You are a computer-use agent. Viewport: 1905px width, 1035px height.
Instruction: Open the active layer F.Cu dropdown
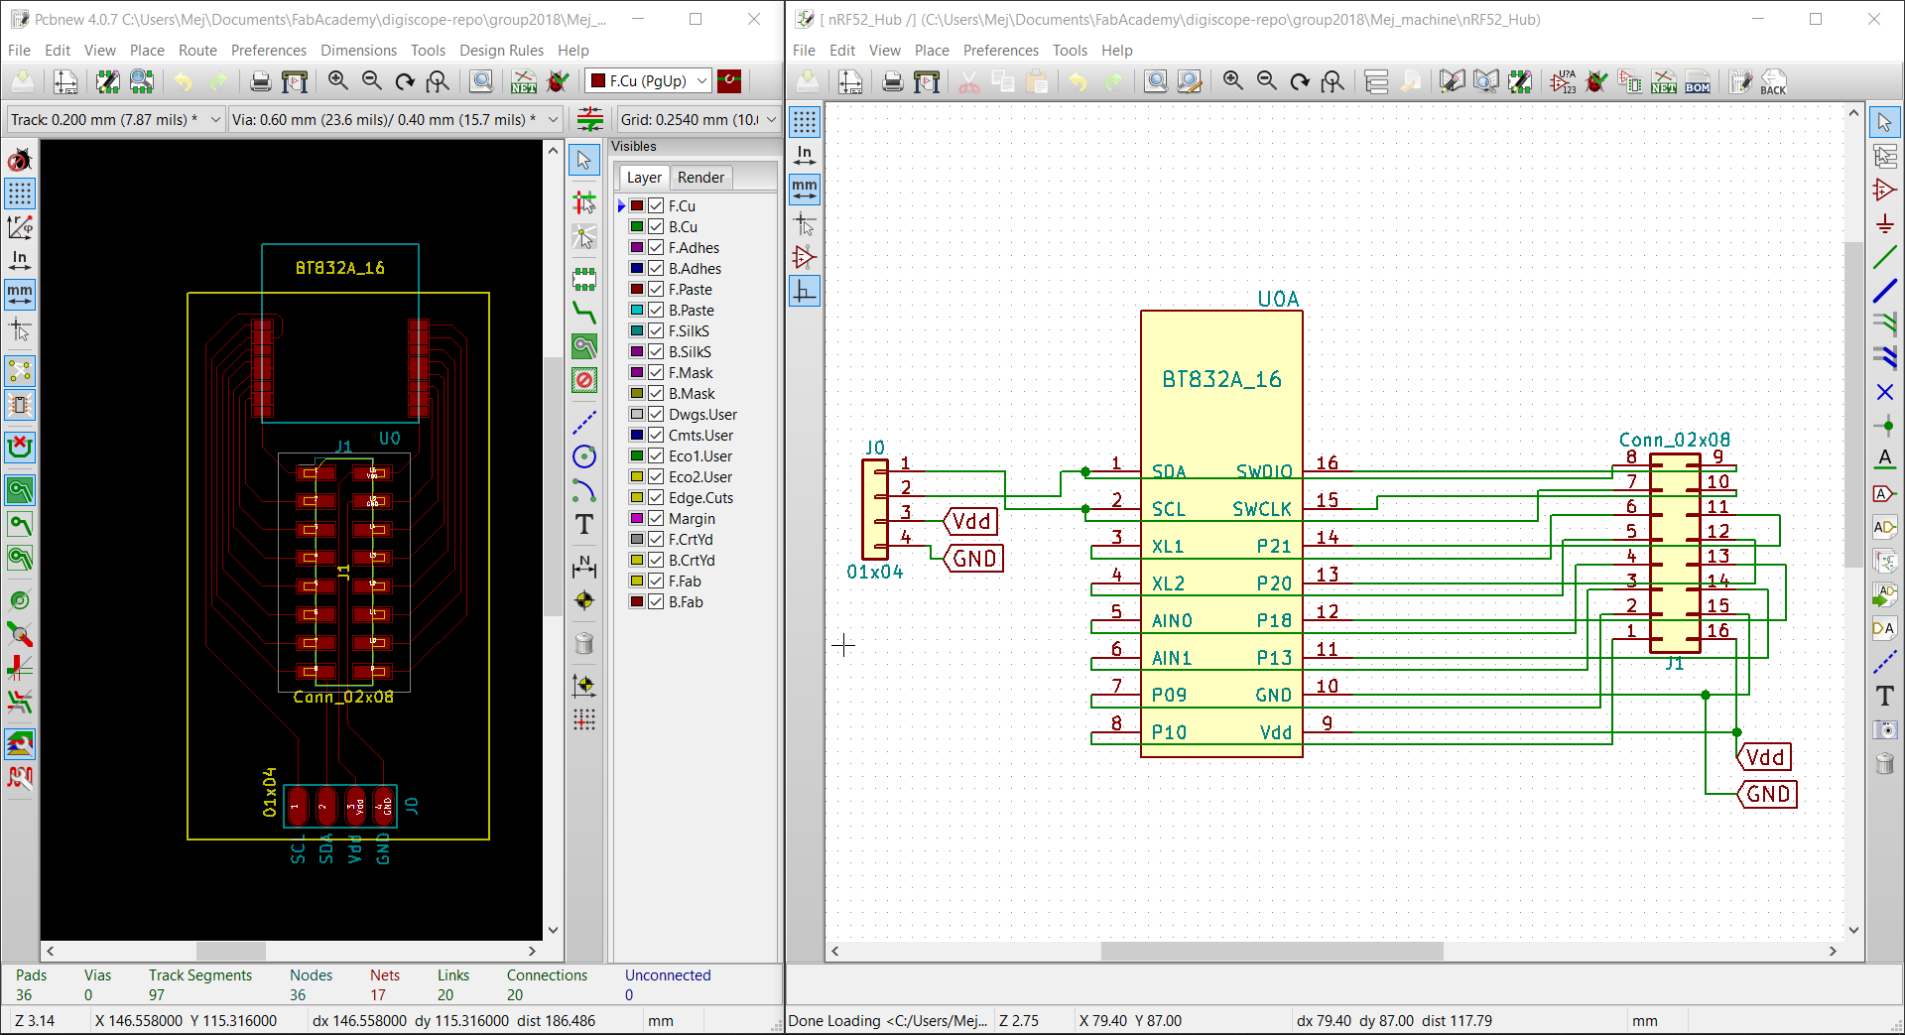pyautogui.click(x=649, y=81)
